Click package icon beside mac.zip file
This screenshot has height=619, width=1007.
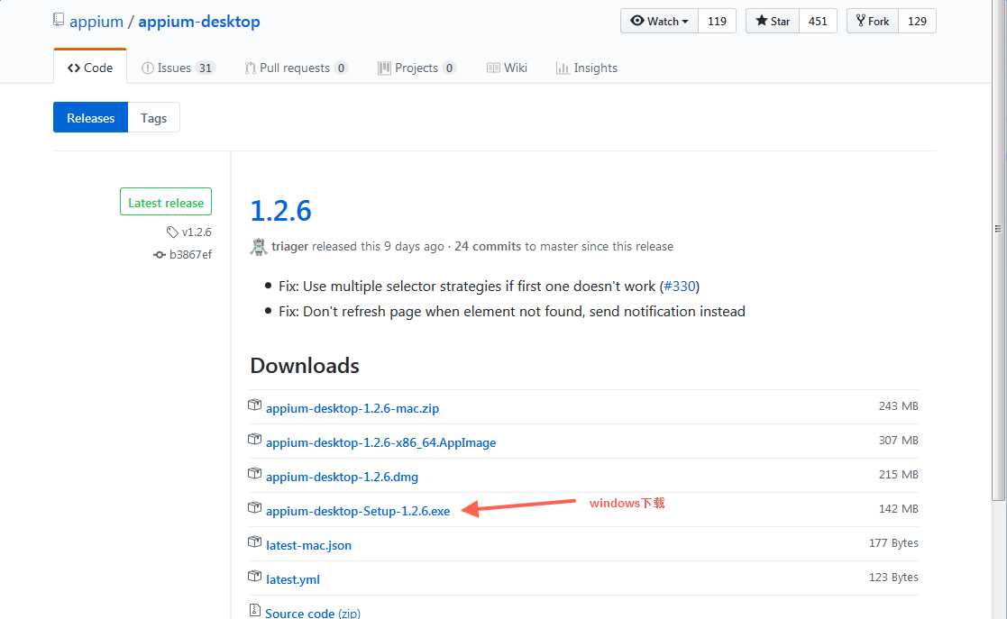[255, 405]
